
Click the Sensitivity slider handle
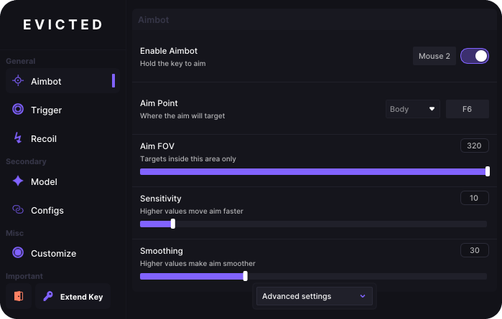[x=173, y=224]
